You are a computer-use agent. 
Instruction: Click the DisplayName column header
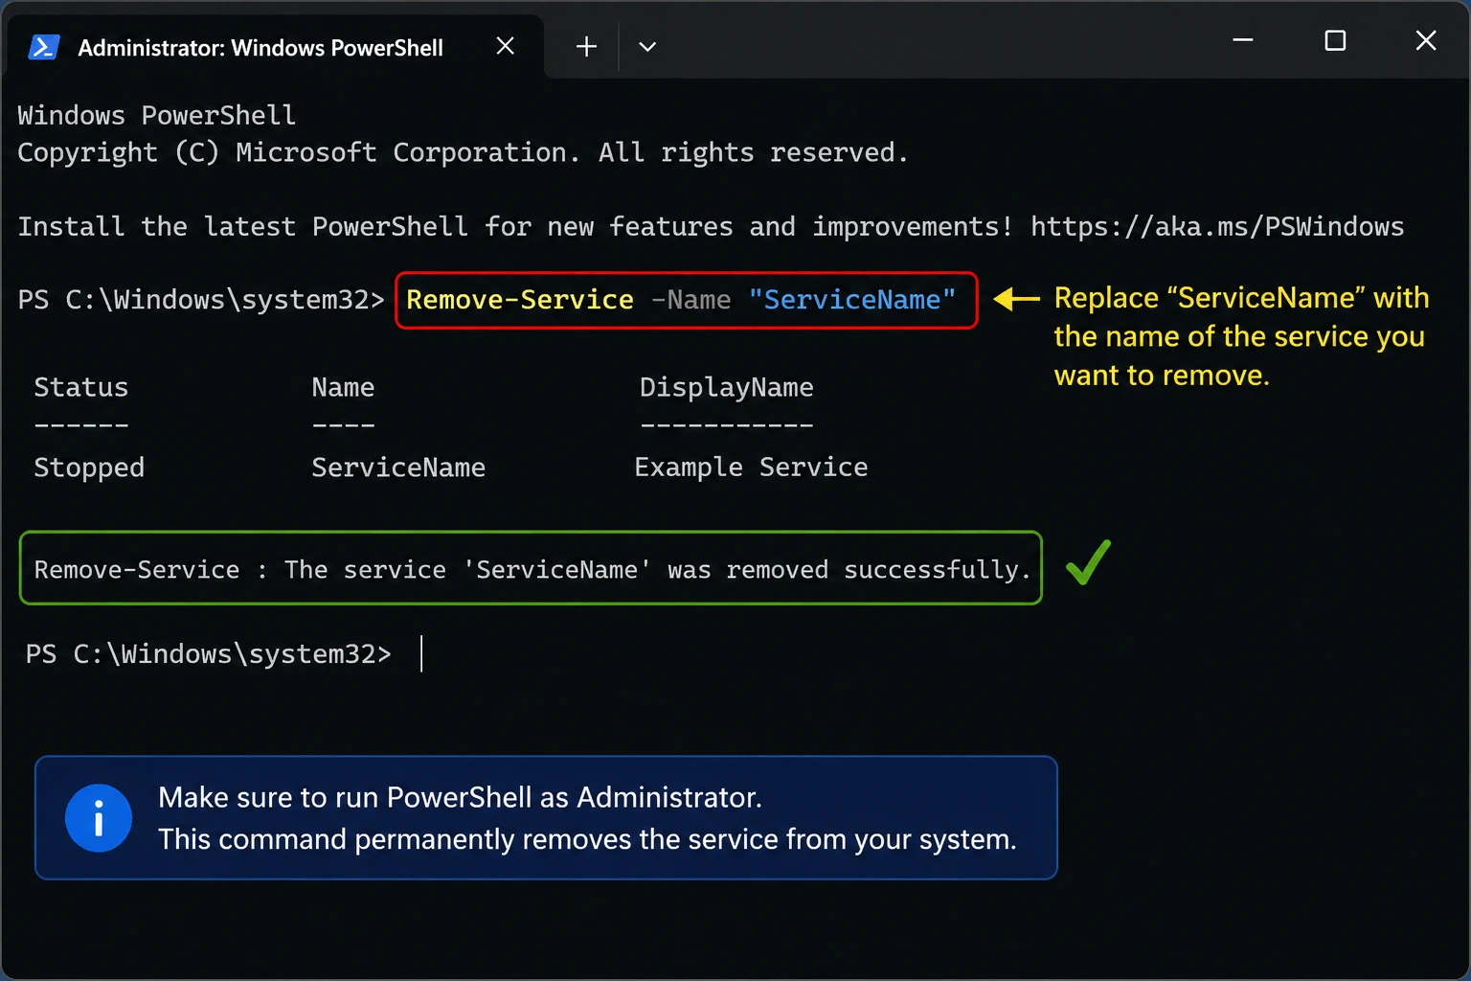tap(727, 387)
